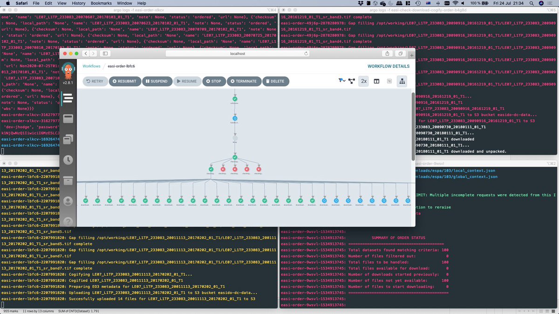Reload the localhost page

306,53
